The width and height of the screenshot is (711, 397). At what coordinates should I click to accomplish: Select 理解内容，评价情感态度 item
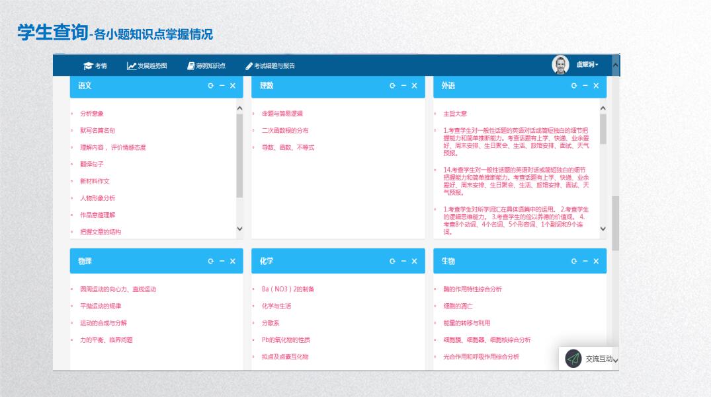113,147
